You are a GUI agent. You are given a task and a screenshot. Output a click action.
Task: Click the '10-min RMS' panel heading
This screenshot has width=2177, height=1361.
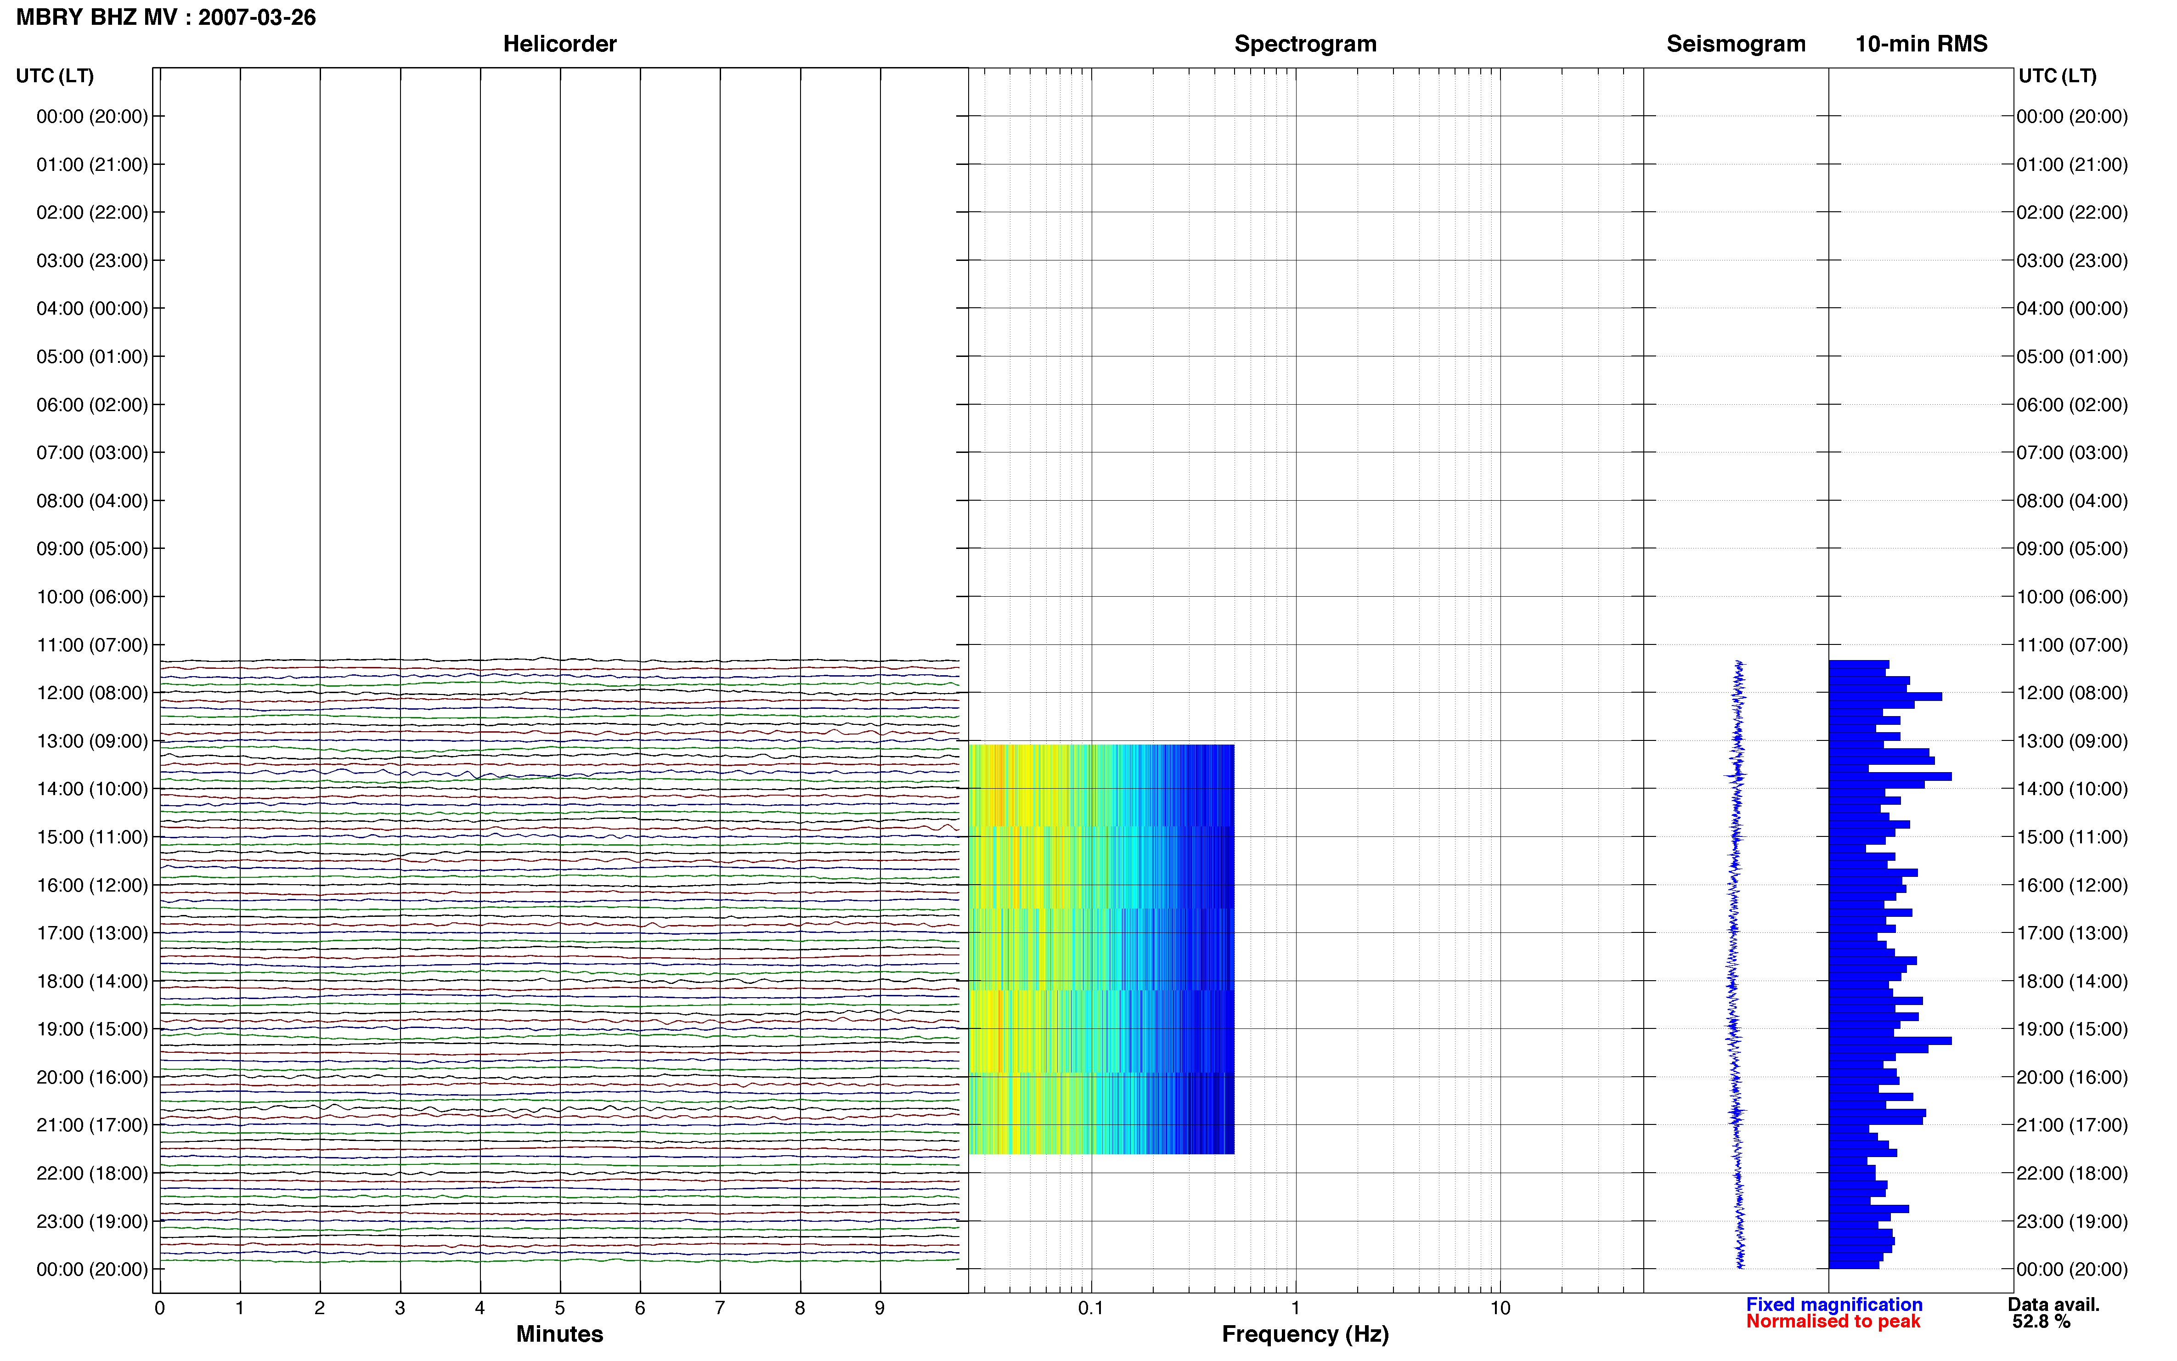1921,44
